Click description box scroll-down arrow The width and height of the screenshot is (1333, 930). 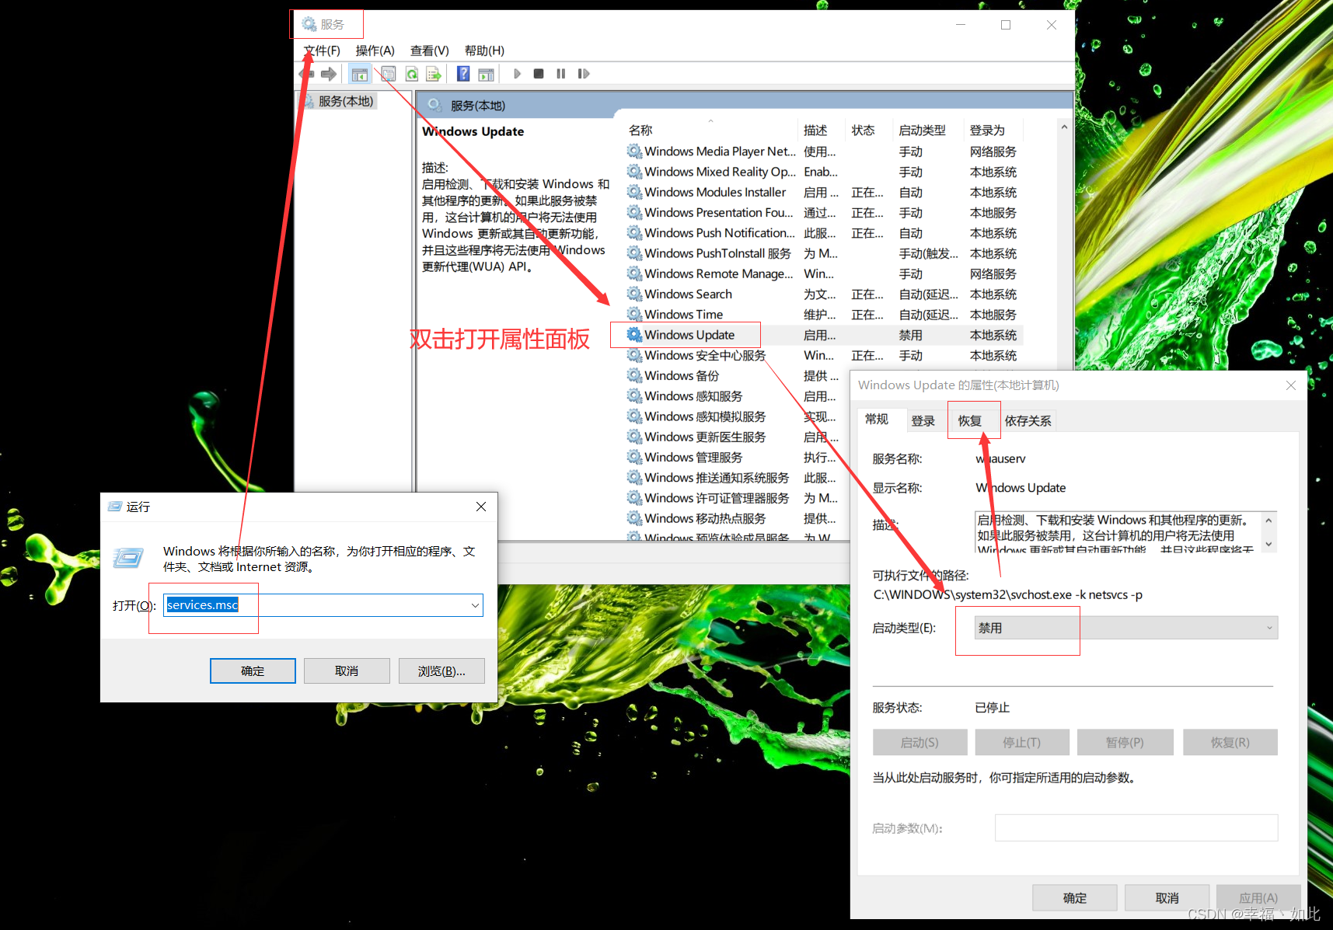click(x=1268, y=545)
